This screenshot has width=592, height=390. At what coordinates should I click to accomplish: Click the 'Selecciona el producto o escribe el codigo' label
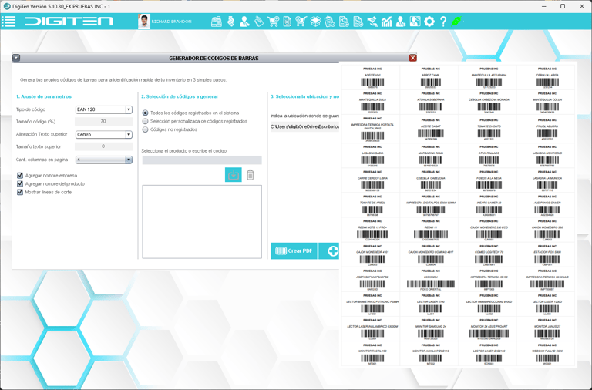(184, 150)
